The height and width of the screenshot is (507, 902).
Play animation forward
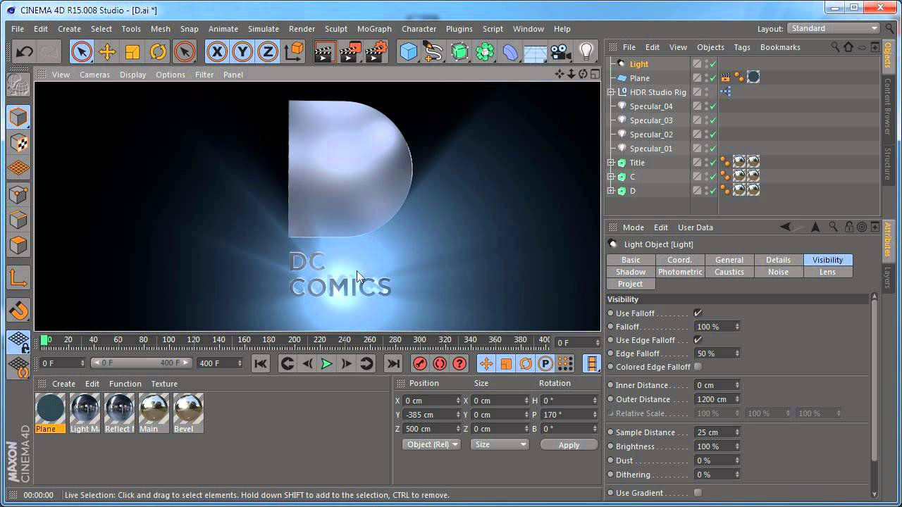click(326, 363)
